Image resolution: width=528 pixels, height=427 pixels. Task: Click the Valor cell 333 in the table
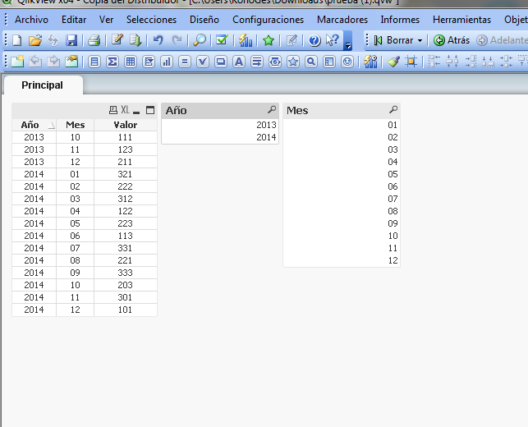[x=126, y=273]
